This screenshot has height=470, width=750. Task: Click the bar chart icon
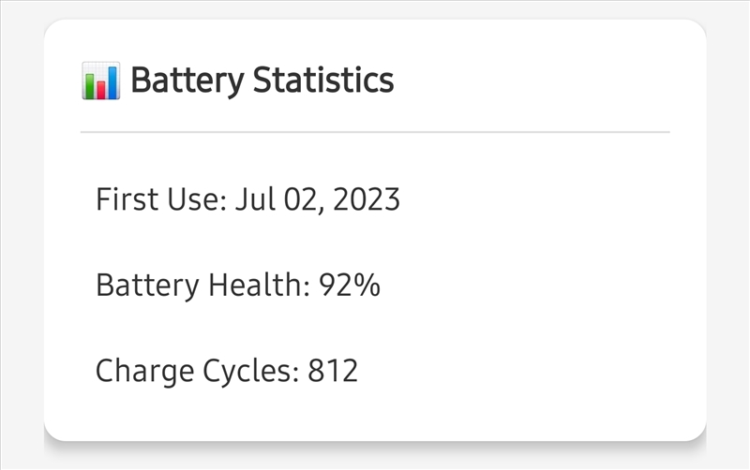click(100, 81)
